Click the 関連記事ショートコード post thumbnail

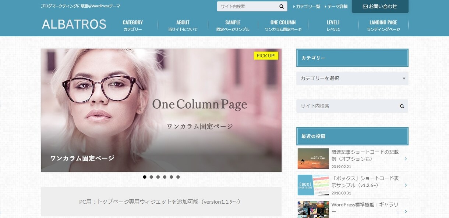[313, 159]
